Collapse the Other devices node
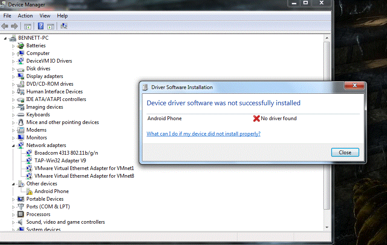 pos(13,184)
